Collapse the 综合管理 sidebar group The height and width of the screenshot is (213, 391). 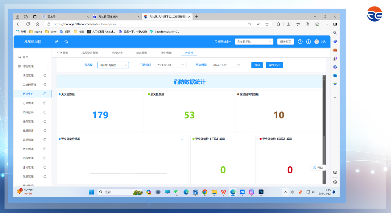click(47, 66)
